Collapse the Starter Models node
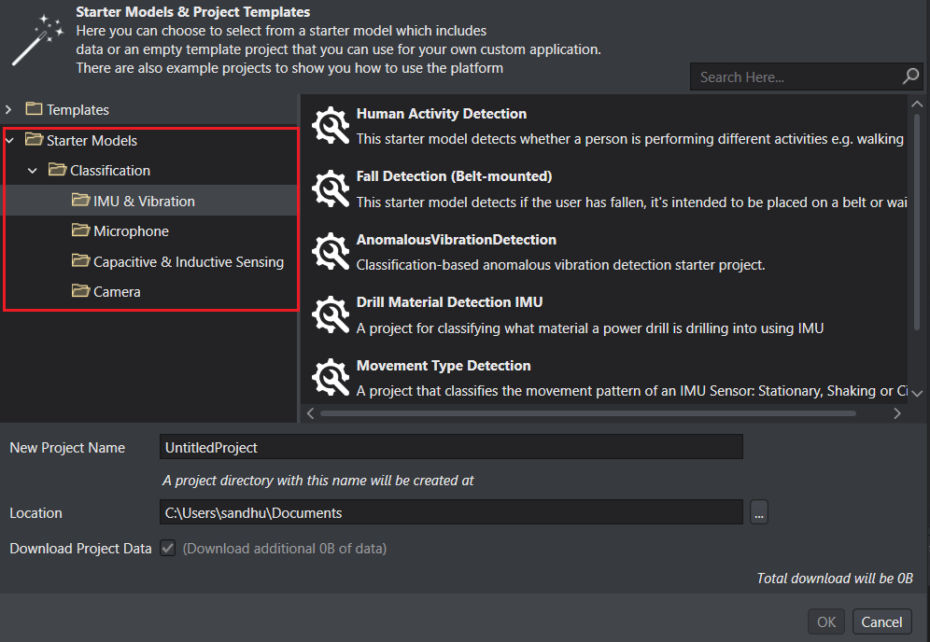930x642 pixels. click(x=9, y=141)
